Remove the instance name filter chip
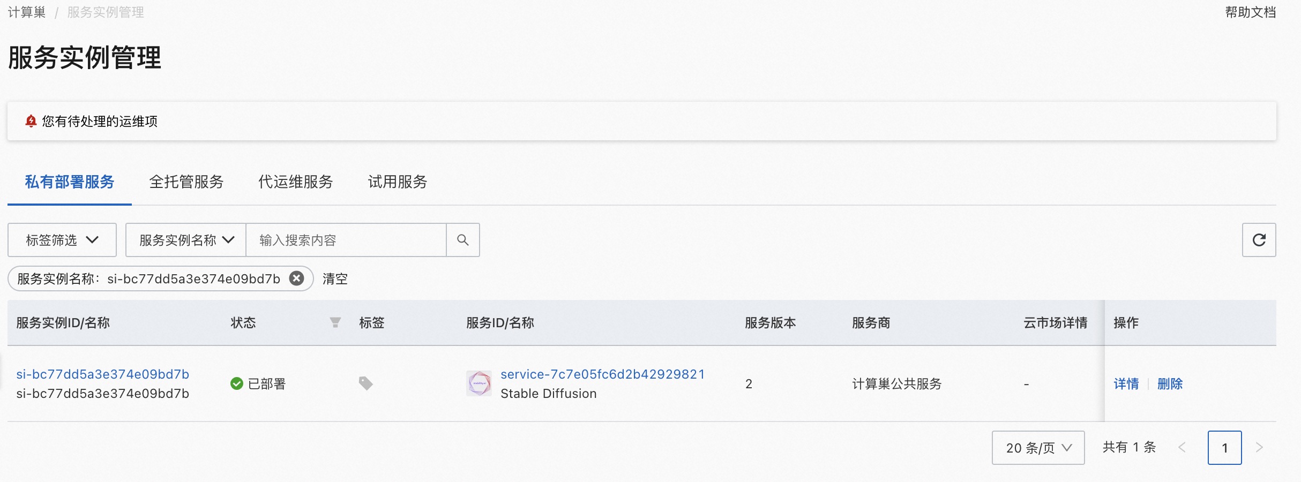The width and height of the screenshot is (1301, 482). (x=296, y=278)
